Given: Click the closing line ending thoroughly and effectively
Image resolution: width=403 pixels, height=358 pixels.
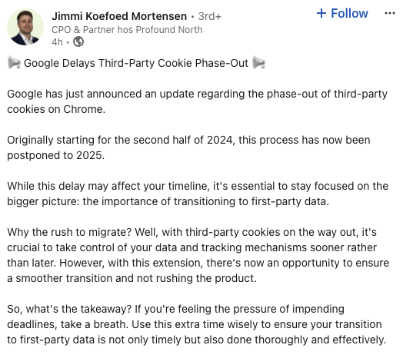Looking at the screenshot, I should coord(197,340).
